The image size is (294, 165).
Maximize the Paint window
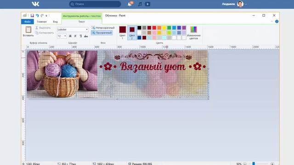pos(264,16)
